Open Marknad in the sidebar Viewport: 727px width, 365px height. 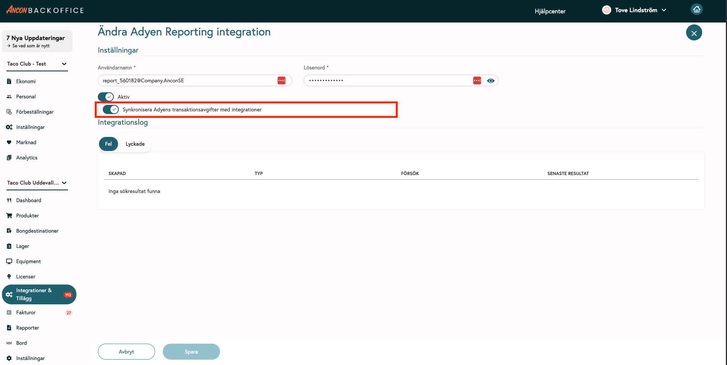tap(26, 142)
